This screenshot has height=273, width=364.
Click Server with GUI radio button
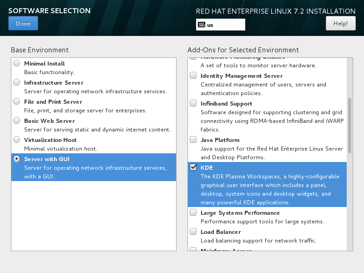tap(17, 159)
